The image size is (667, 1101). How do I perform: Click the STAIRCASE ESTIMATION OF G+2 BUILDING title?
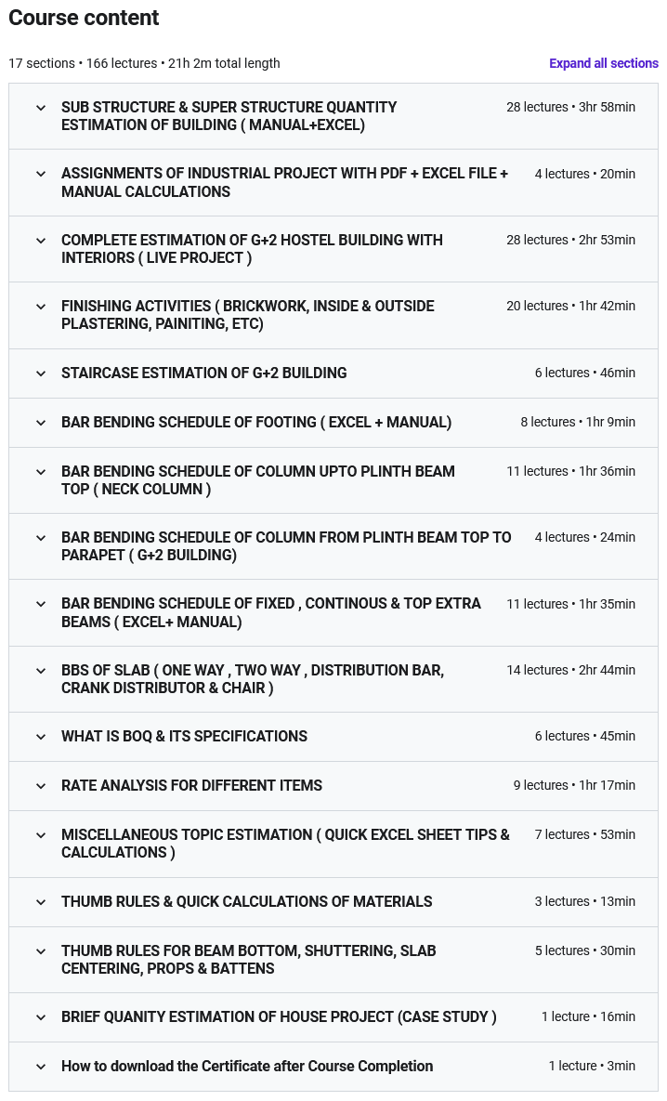click(x=203, y=373)
